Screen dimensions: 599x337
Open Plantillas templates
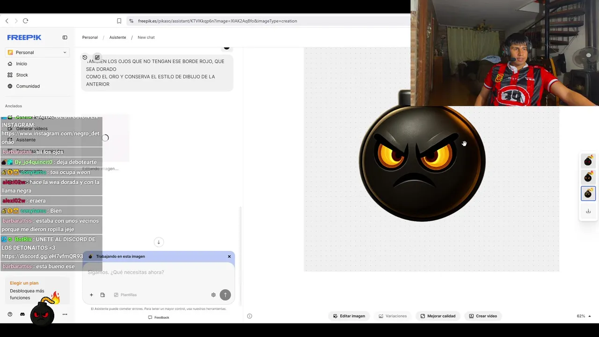point(125,295)
